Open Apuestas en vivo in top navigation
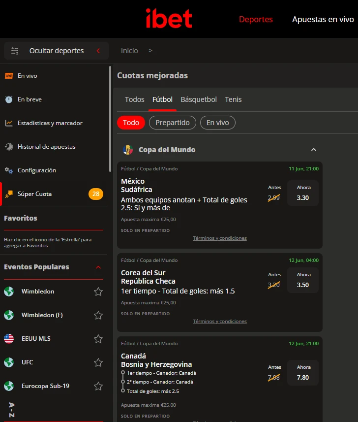This screenshot has width=358, height=422. [323, 19]
